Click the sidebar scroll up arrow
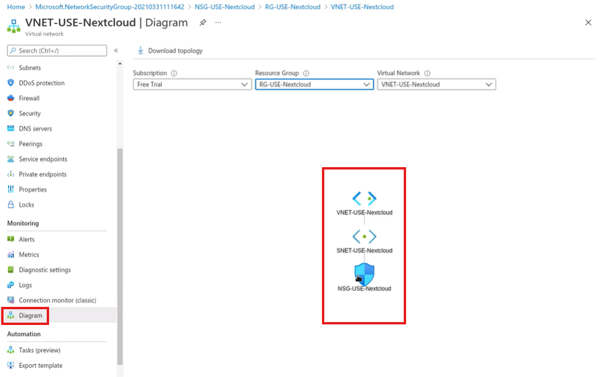This screenshot has height=377, width=603. tap(120, 64)
